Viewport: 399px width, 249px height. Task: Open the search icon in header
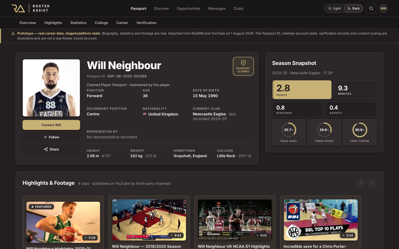tap(371, 8)
